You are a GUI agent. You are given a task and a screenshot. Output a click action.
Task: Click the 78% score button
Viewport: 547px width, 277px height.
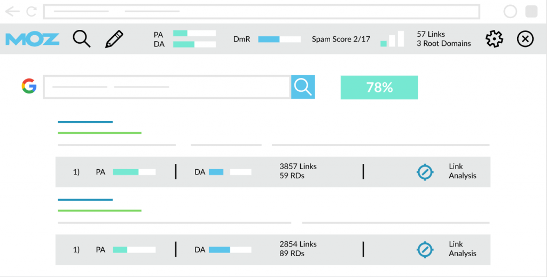379,88
